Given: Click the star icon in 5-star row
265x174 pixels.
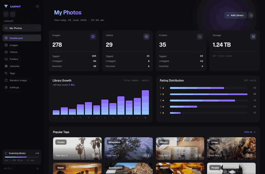Looking at the screenshot, I should [163, 88].
